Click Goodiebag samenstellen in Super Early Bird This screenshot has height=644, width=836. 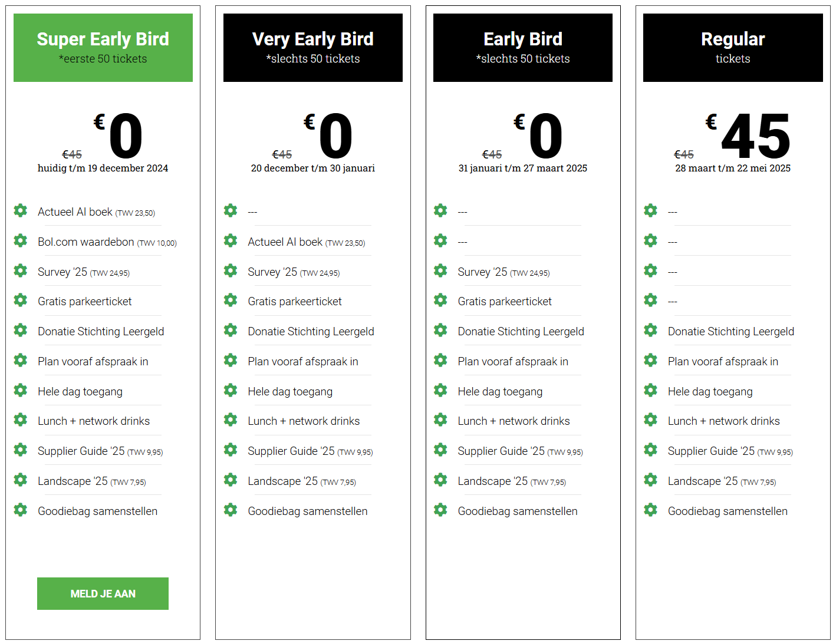pos(97,511)
